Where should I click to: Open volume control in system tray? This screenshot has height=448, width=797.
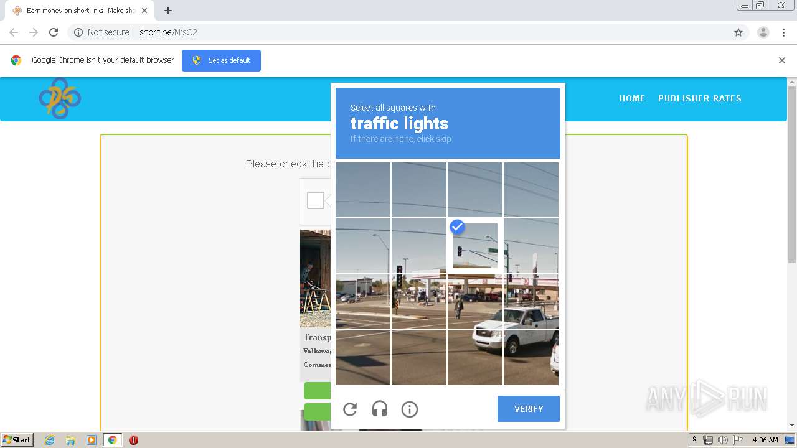(x=722, y=440)
